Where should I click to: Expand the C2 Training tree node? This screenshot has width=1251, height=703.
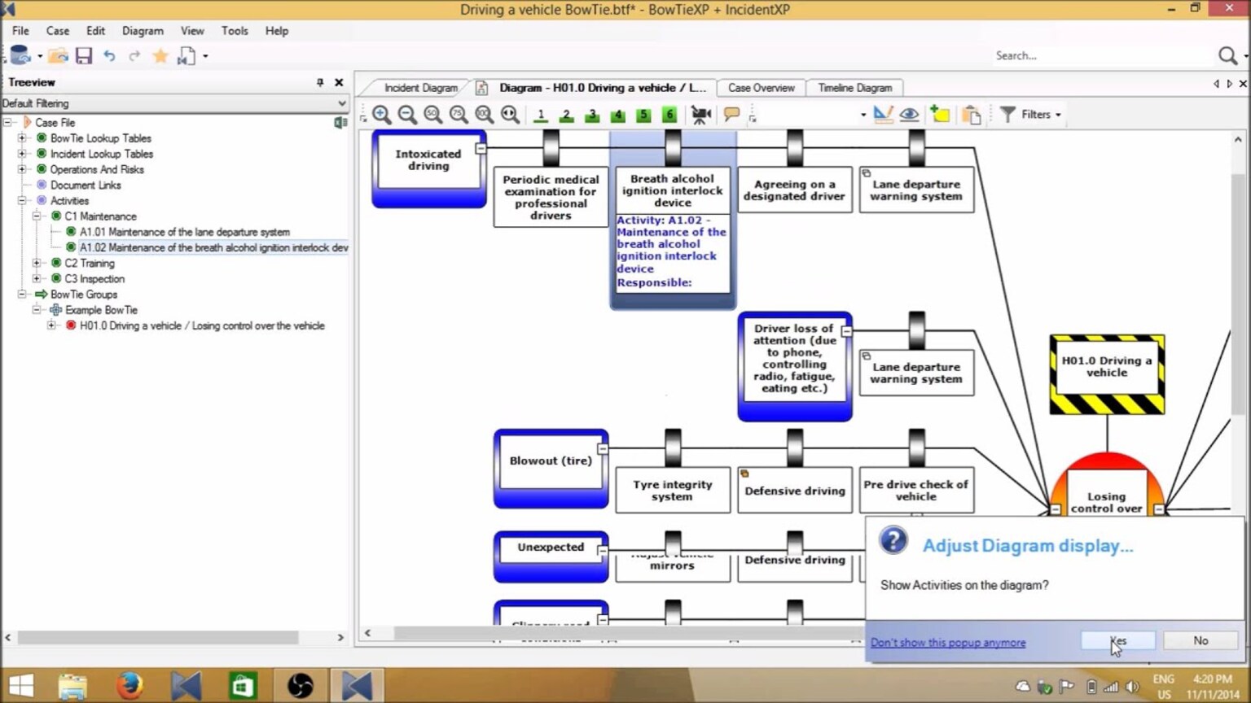37,263
